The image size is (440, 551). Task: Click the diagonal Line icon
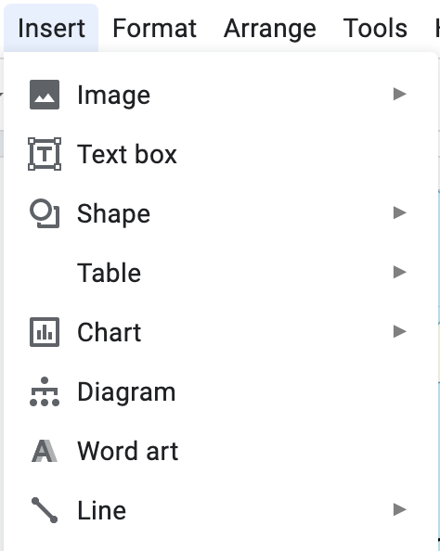pos(45,510)
